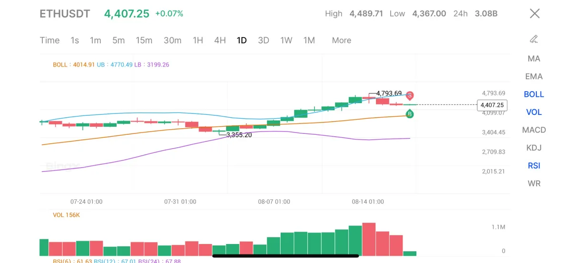Expand the More timeframes menu
Viewport: 571px width, 263px height.
[x=341, y=40]
